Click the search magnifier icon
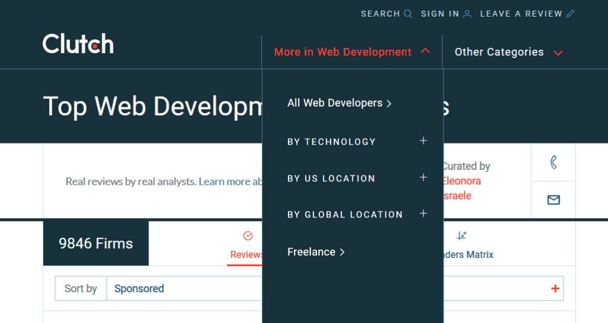Viewport: 608px width, 323px height. (x=408, y=14)
